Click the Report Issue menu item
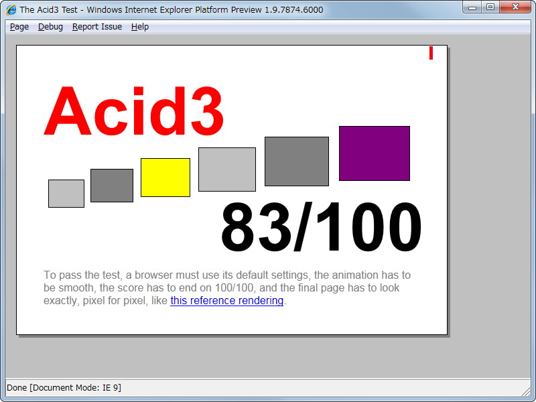536x402 pixels. point(96,27)
